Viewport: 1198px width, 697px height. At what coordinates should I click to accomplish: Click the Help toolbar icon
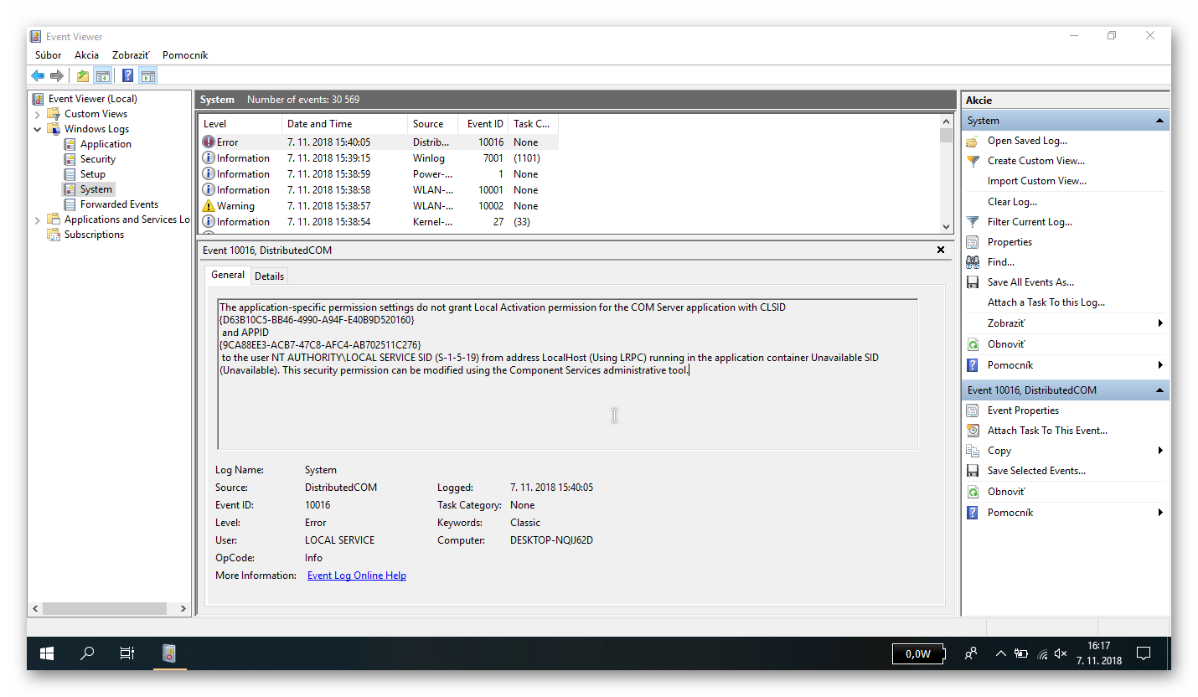point(127,76)
